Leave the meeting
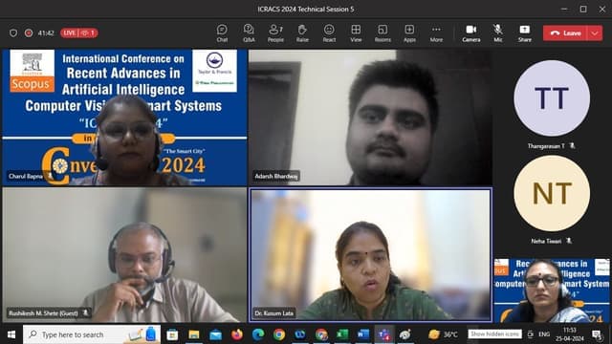The height and width of the screenshot is (344, 612). coord(565,33)
